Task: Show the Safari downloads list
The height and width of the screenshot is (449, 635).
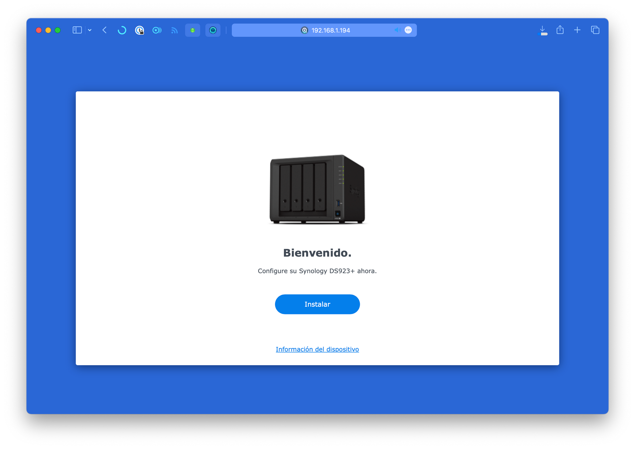Action: pyautogui.click(x=543, y=30)
